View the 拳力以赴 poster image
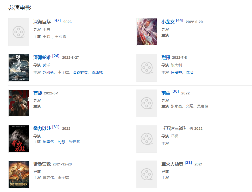 pos(18,139)
